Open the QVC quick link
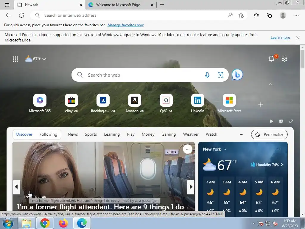The height and width of the screenshot is (229, 305). click(166, 103)
